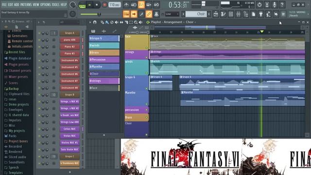Open the EDIT menu

tap(11, 4)
